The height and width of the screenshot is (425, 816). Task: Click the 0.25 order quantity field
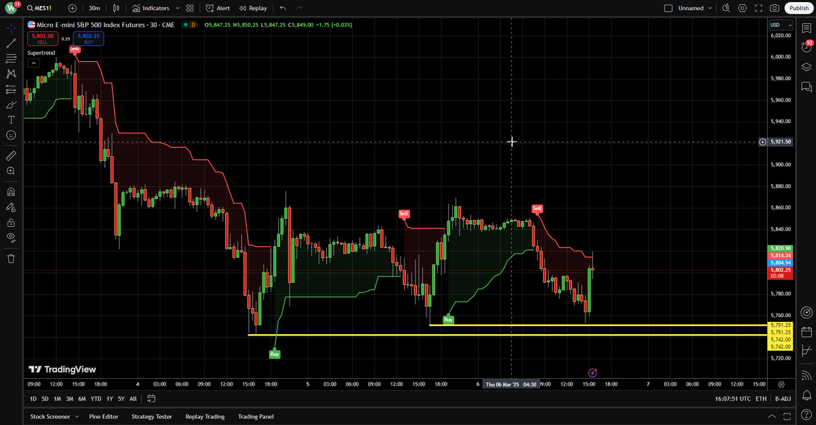pyautogui.click(x=66, y=39)
